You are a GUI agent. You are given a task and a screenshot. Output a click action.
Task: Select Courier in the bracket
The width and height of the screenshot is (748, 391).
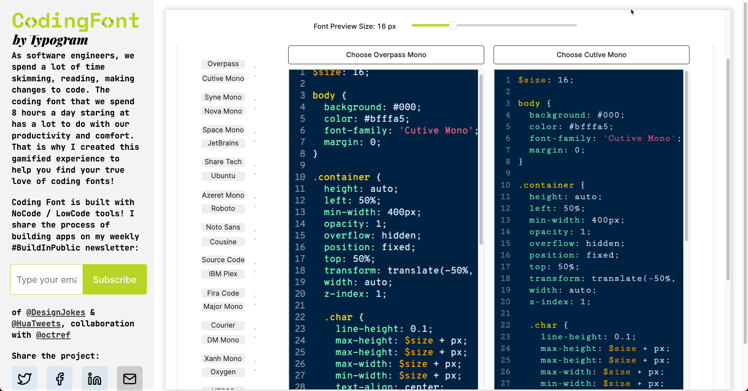click(x=223, y=325)
